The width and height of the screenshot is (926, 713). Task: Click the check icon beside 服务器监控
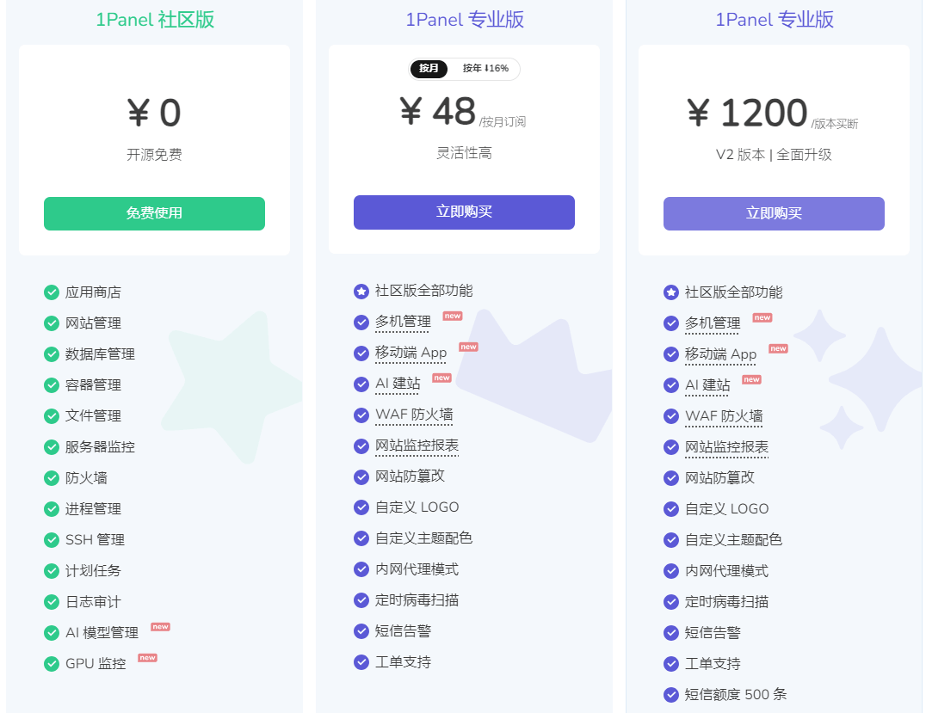click(x=52, y=446)
